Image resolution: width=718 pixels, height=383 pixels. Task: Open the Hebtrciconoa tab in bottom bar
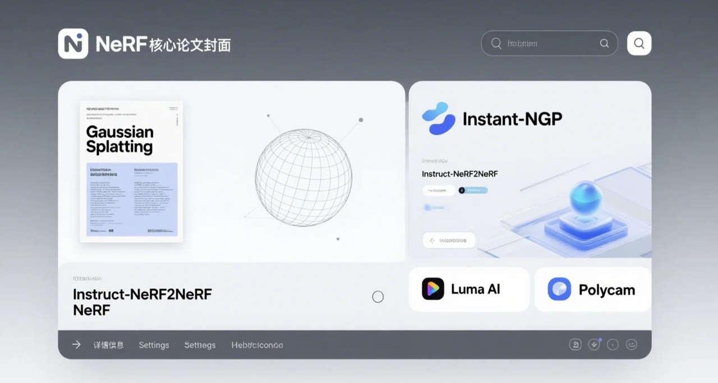click(x=257, y=345)
